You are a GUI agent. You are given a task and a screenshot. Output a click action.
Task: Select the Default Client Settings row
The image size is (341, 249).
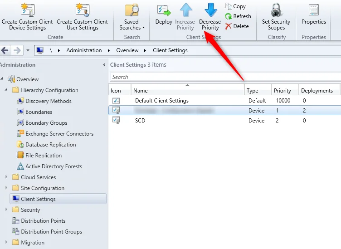[x=224, y=101]
